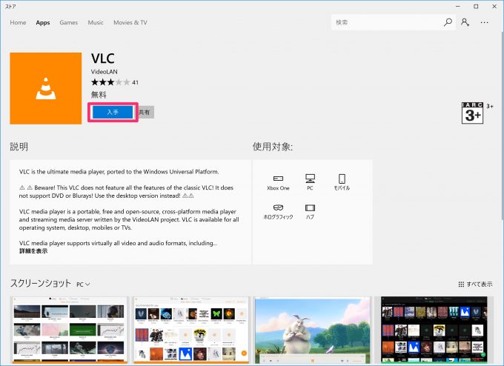
Task: Open the Movies & TV tab
Action: tap(130, 22)
